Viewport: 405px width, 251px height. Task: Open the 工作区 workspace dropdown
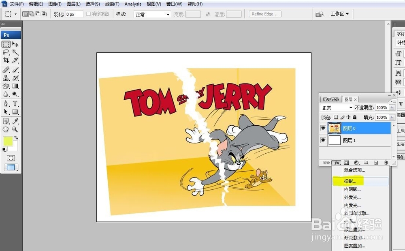pyautogui.click(x=340, y=14)
